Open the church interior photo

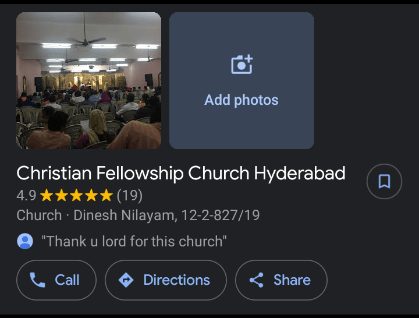(88, 80)
